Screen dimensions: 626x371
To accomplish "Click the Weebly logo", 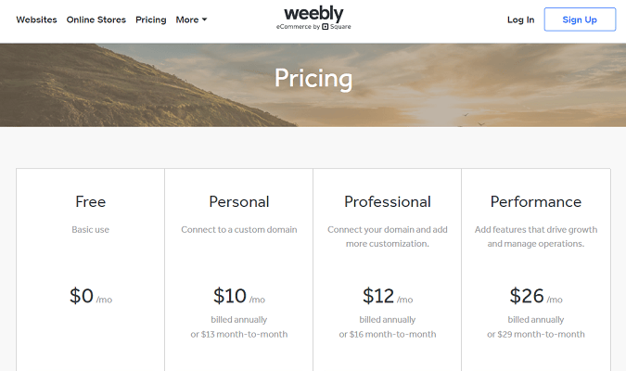I will (x=313, y=14).
